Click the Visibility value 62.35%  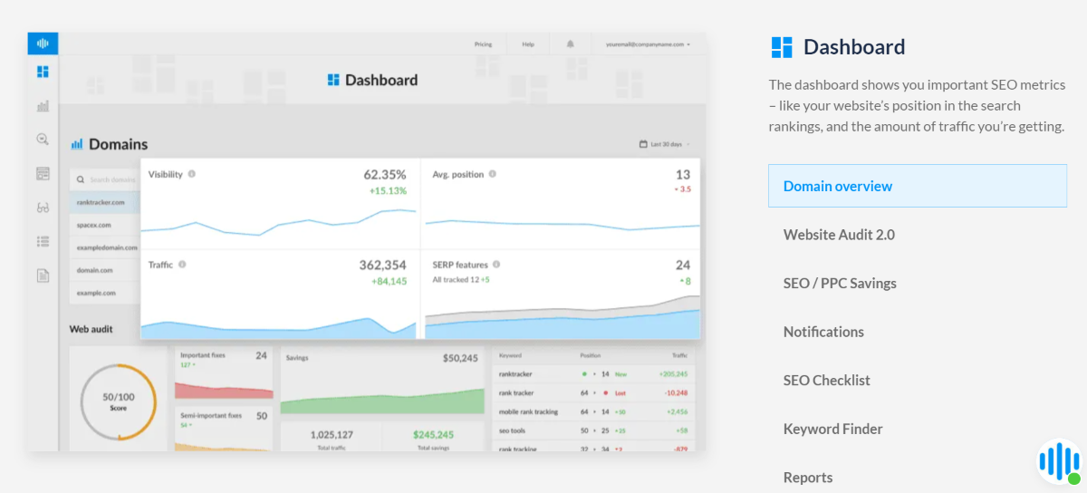[385, 174]
